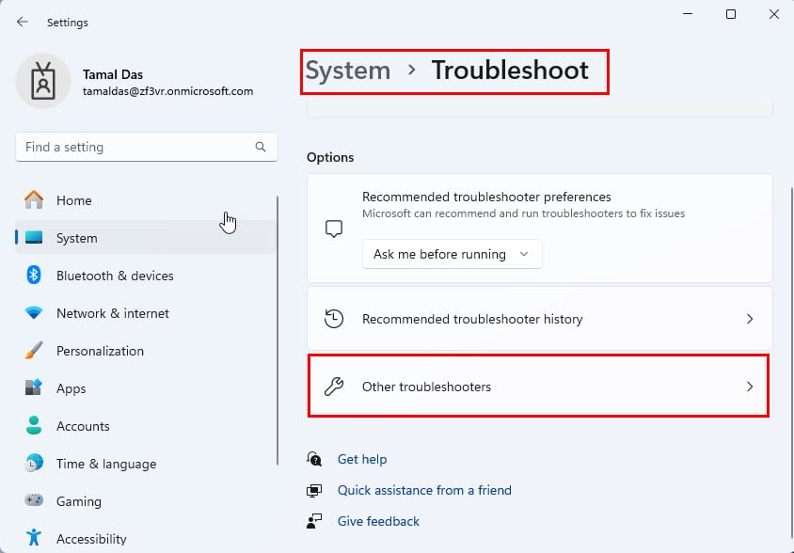
Task: Open Other troubleshooters
Action: coord(540,387)
